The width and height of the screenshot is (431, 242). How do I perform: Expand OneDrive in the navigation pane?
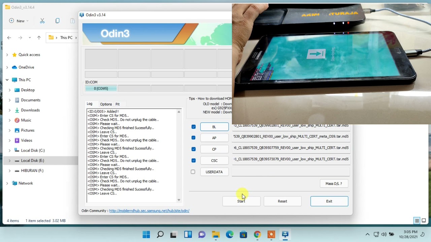pos(7,67)
